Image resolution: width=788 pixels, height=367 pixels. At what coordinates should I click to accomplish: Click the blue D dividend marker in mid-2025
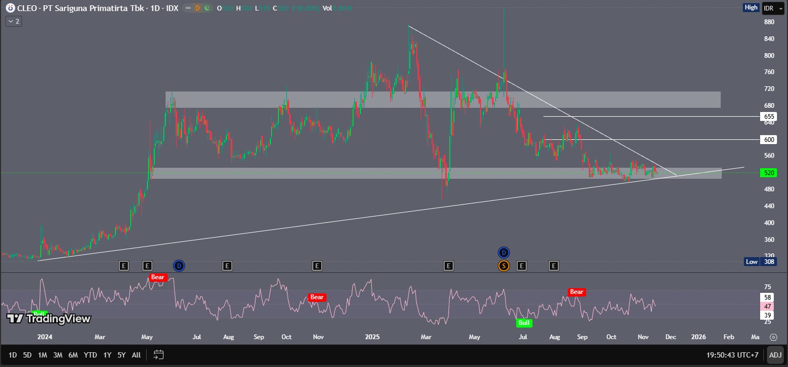click(504, 252)
